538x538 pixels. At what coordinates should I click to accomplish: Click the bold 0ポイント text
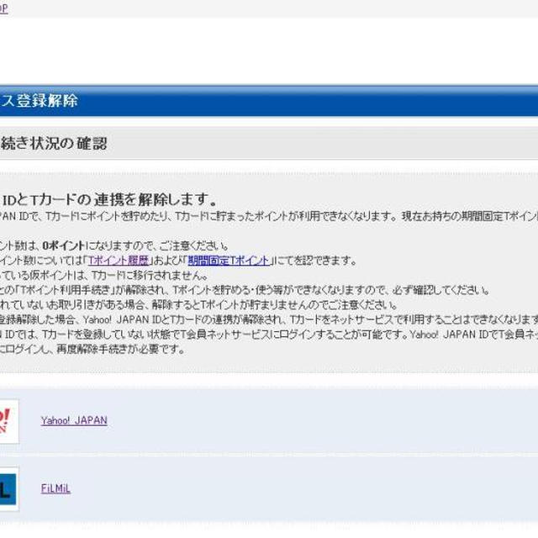click(x=64, y=245)
